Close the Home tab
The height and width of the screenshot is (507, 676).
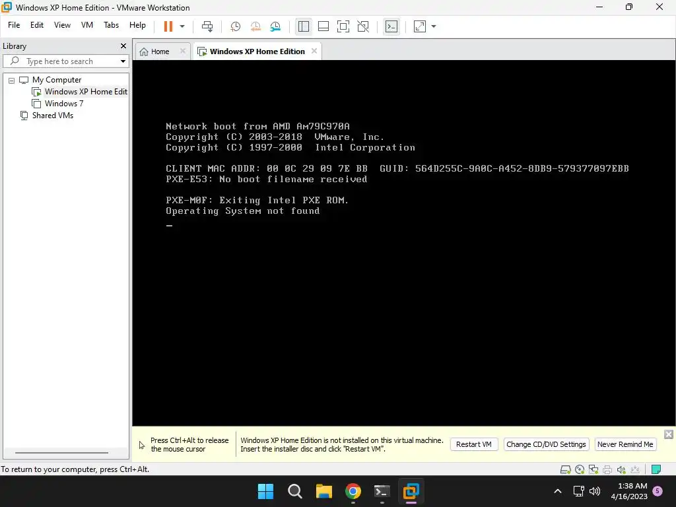click(x=183, y=51)
